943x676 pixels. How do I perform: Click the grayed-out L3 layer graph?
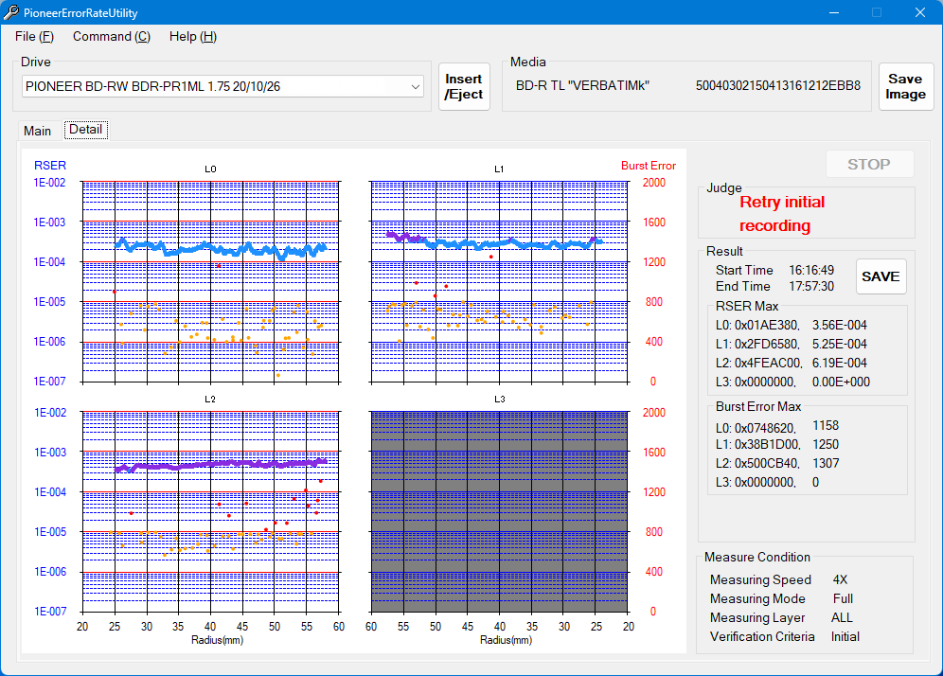[499, 512]
